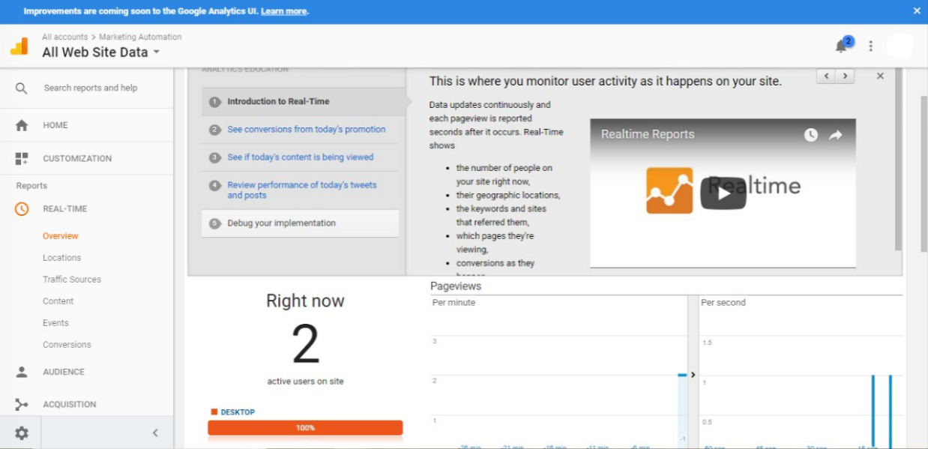Follow the Learn more link in banner
The height and width of the screenshot is (449, 928).
point(283,11)
